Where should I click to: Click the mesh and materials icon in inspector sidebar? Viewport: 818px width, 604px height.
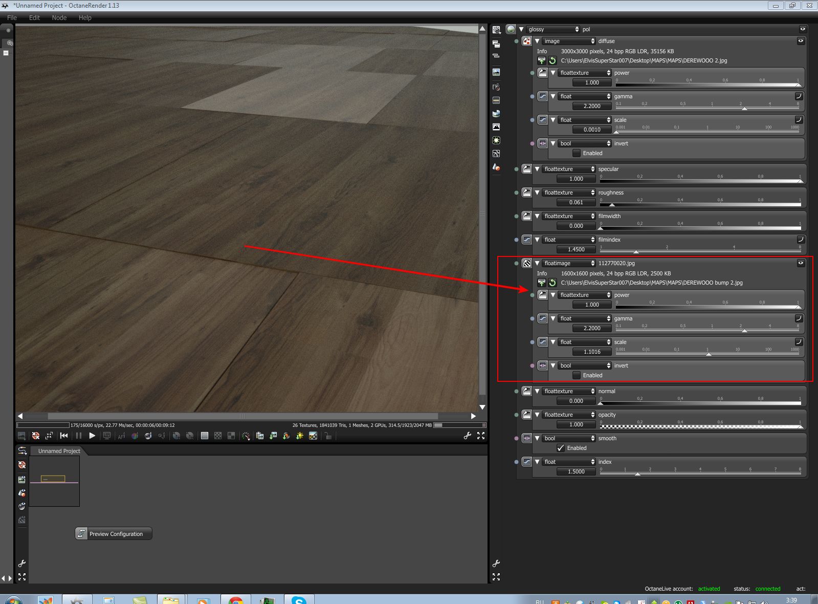click(x=496, y=167)
